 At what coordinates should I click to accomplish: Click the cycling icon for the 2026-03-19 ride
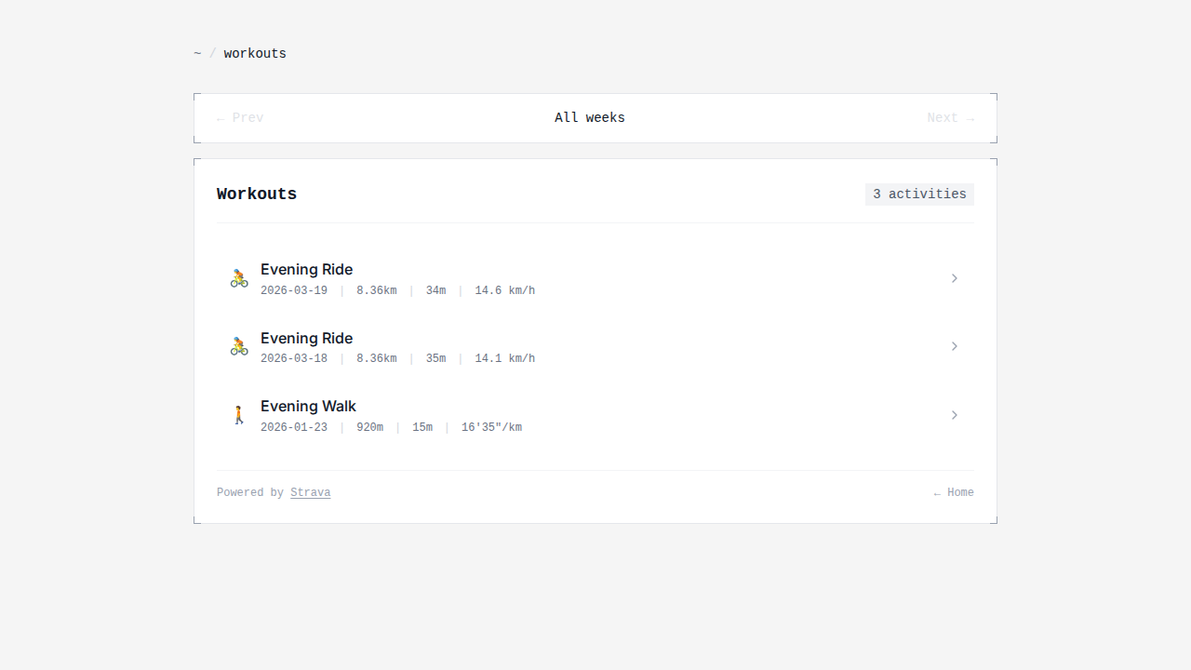[239, 278]
